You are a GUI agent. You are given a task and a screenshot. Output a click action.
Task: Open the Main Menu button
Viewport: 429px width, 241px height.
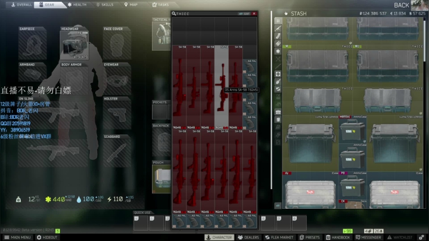tap(17, 237)
